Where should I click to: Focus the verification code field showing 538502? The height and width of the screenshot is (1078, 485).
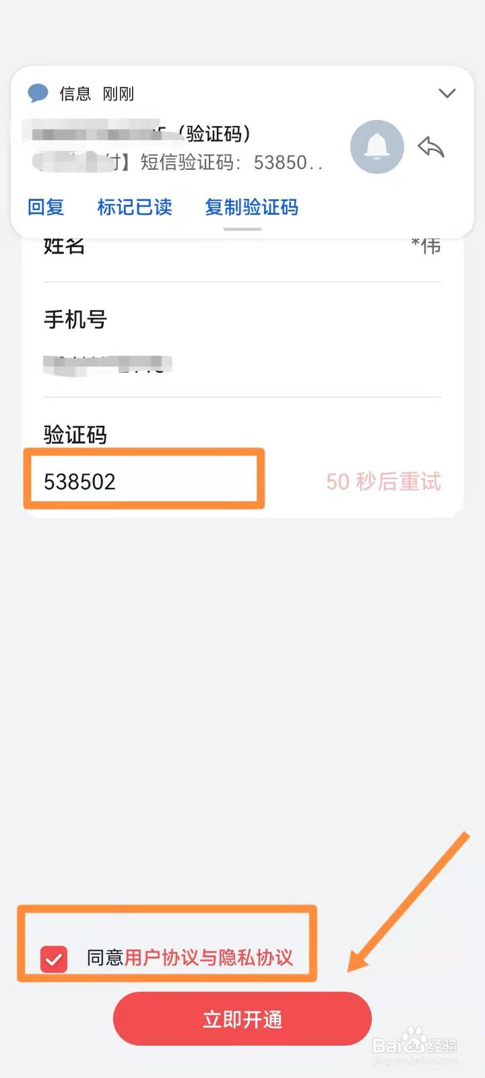144,479
